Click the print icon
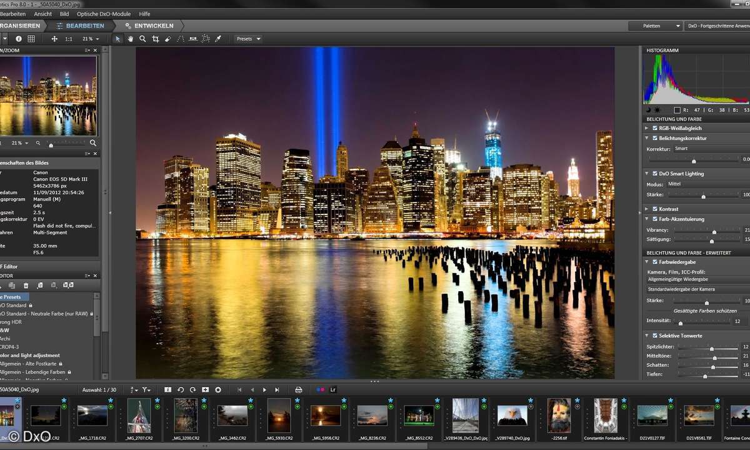 tap(299, 389)
